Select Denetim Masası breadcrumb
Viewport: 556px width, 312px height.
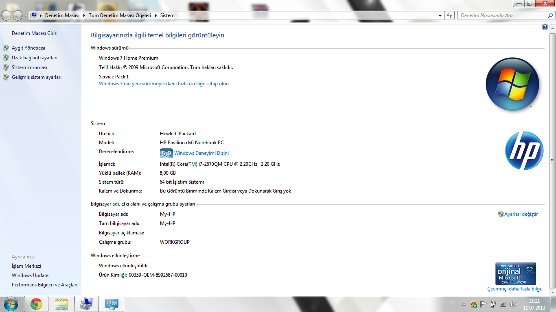(62, 15)
